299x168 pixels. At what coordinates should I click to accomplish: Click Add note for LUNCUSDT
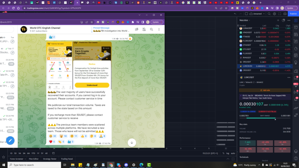pos(265,90)
